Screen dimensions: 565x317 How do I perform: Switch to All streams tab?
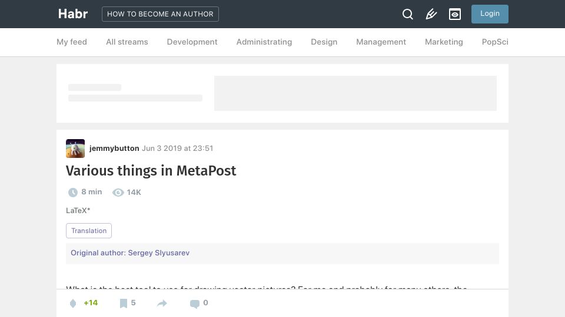[x=127, y=42]
